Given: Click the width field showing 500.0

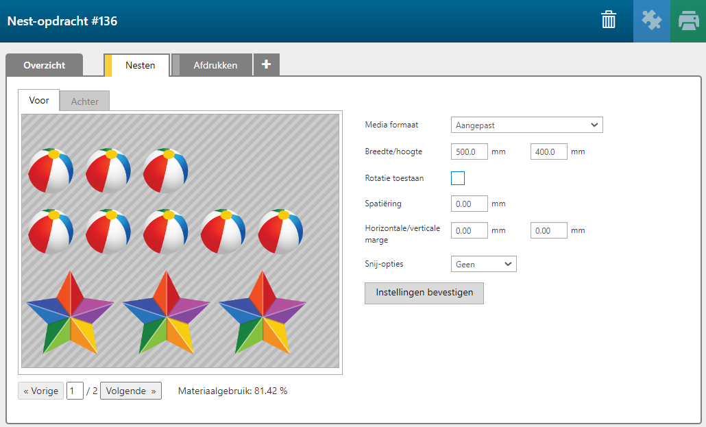Looking at the screenshot, I should point(470,151).
